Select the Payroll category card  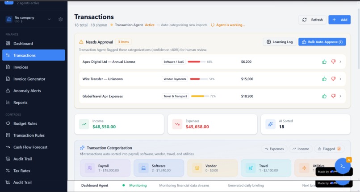105,168
